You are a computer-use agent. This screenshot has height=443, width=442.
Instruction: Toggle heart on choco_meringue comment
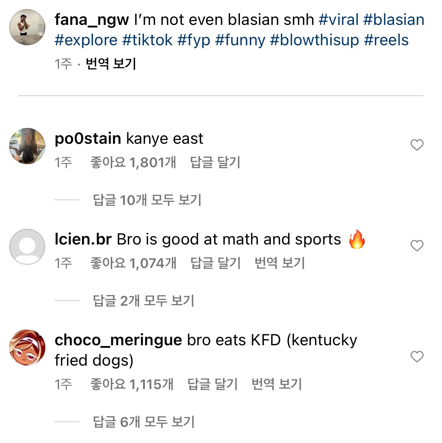click(x=417, y=356)
